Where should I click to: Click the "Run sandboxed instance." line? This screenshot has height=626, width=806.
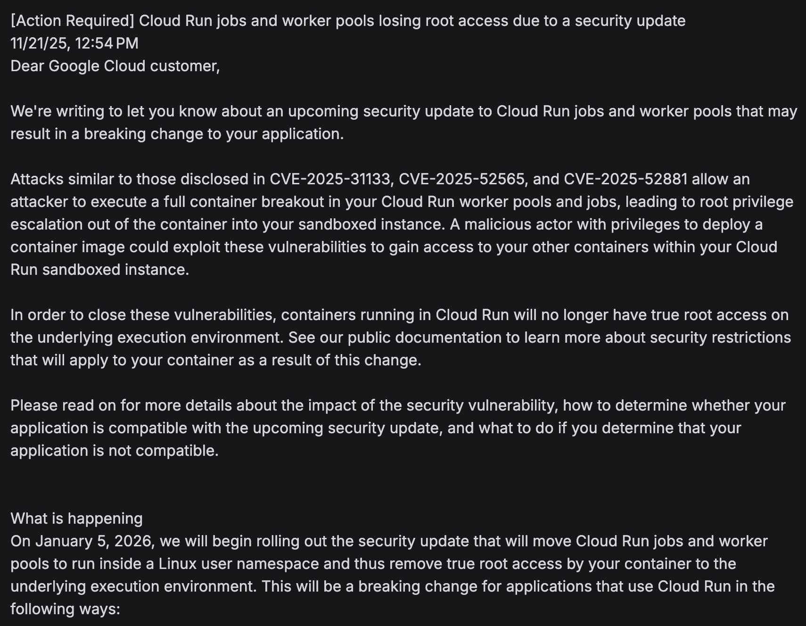tap(99, 270)
